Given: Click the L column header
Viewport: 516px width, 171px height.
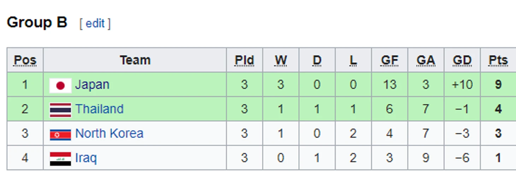Looking at the screenshot, I should tap(353, 61).
